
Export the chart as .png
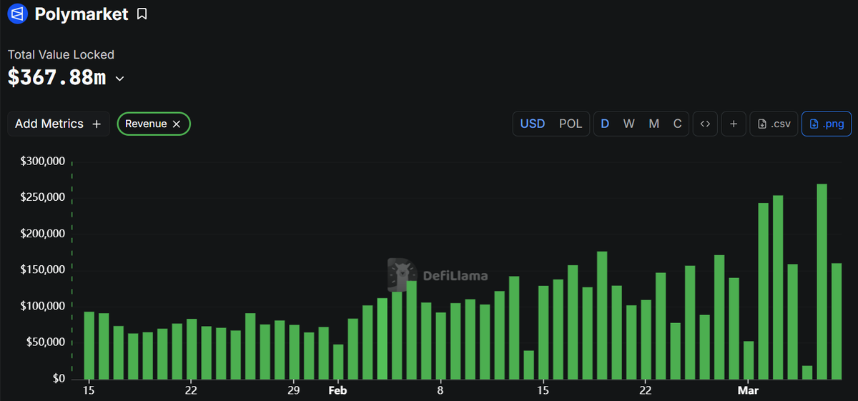(x=827, y=124)
